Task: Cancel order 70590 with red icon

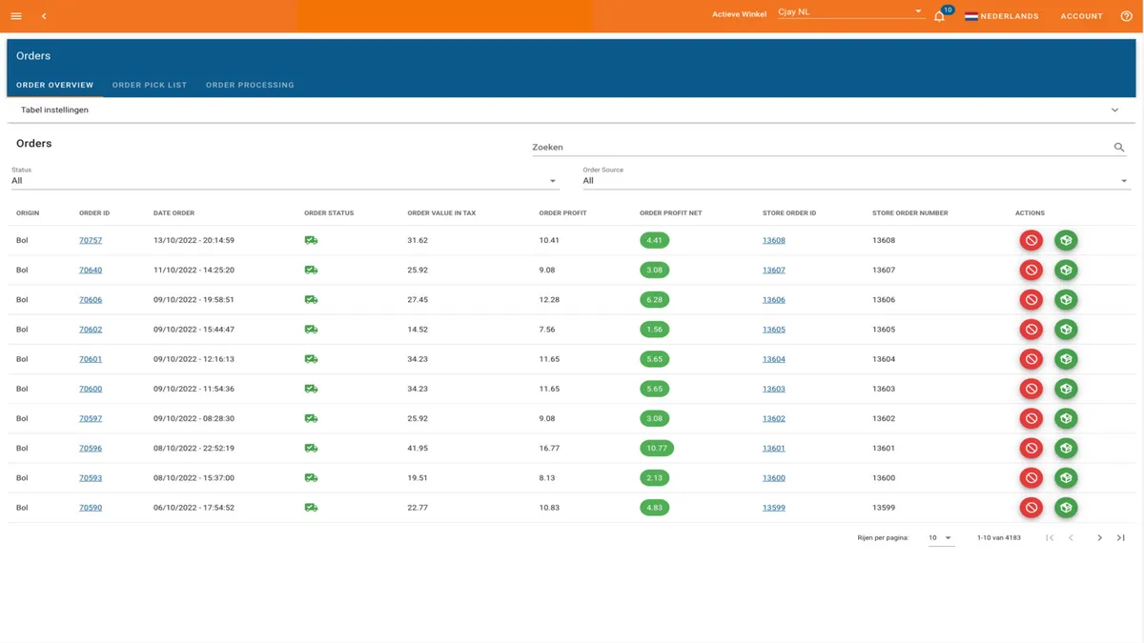Action: click(x=1031, y=508)
